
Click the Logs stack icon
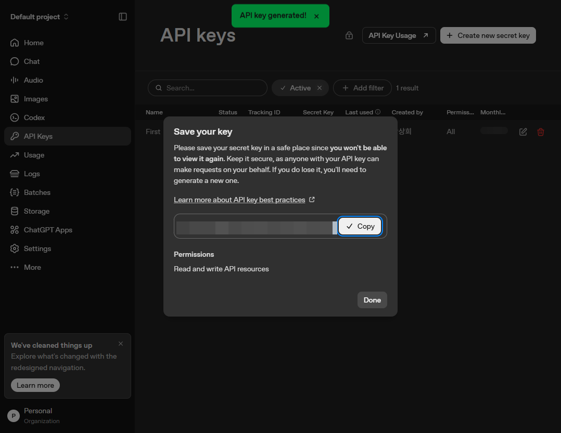coord(15,174)
